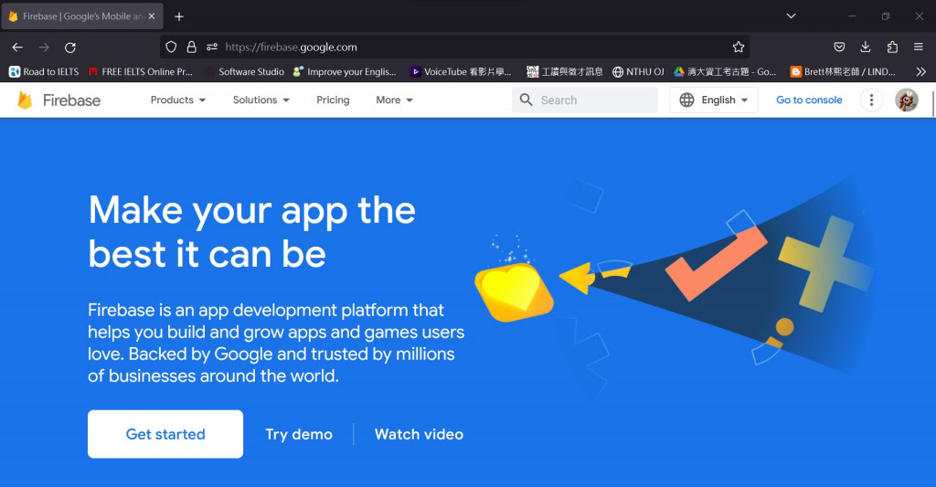Open the user account avatar

(x=906, y=100)
